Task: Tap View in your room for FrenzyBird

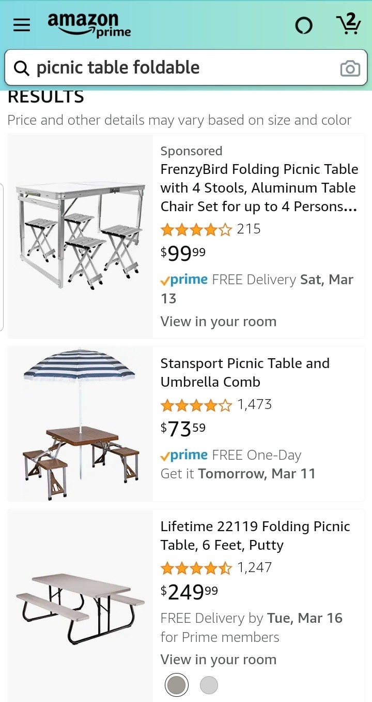Action: pos(218,321)
